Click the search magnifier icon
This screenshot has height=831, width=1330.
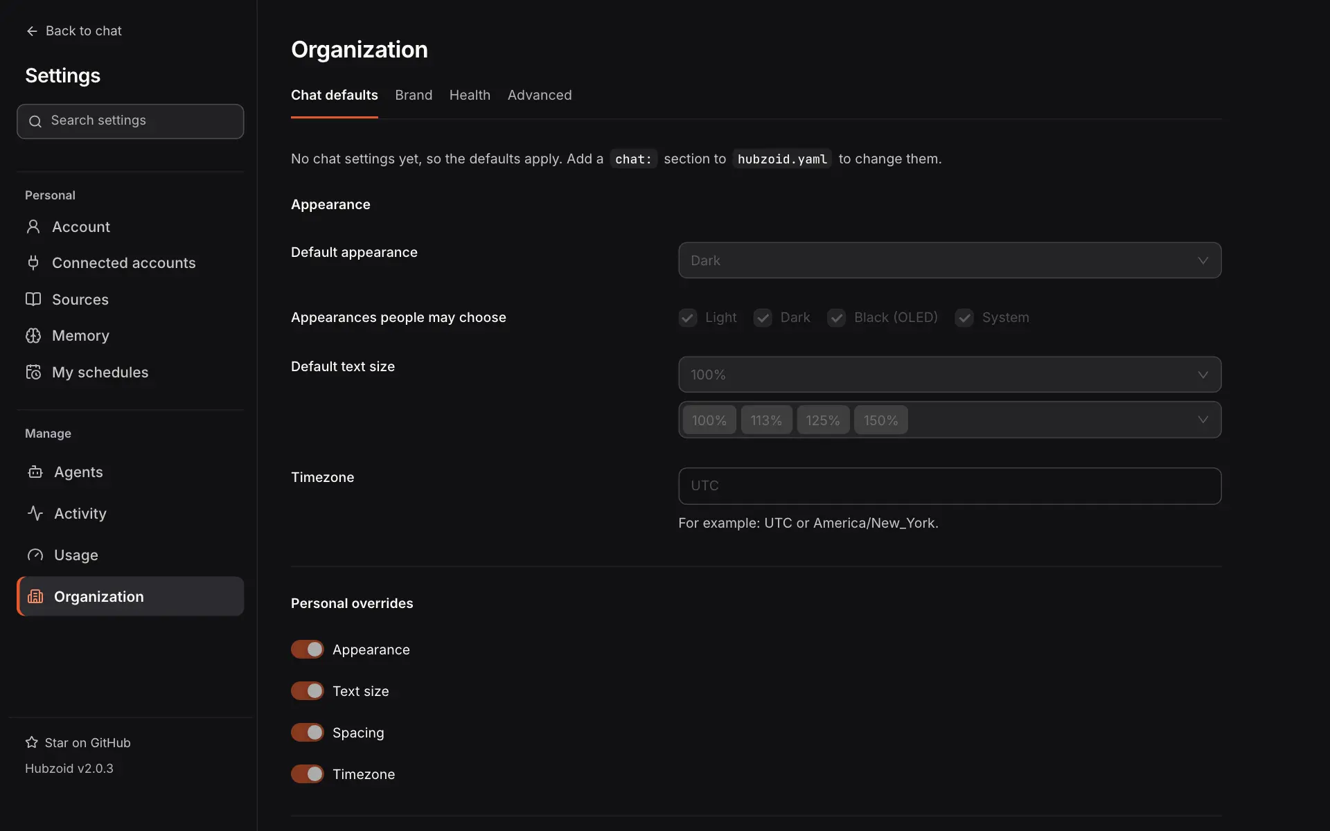pos(35,121)
